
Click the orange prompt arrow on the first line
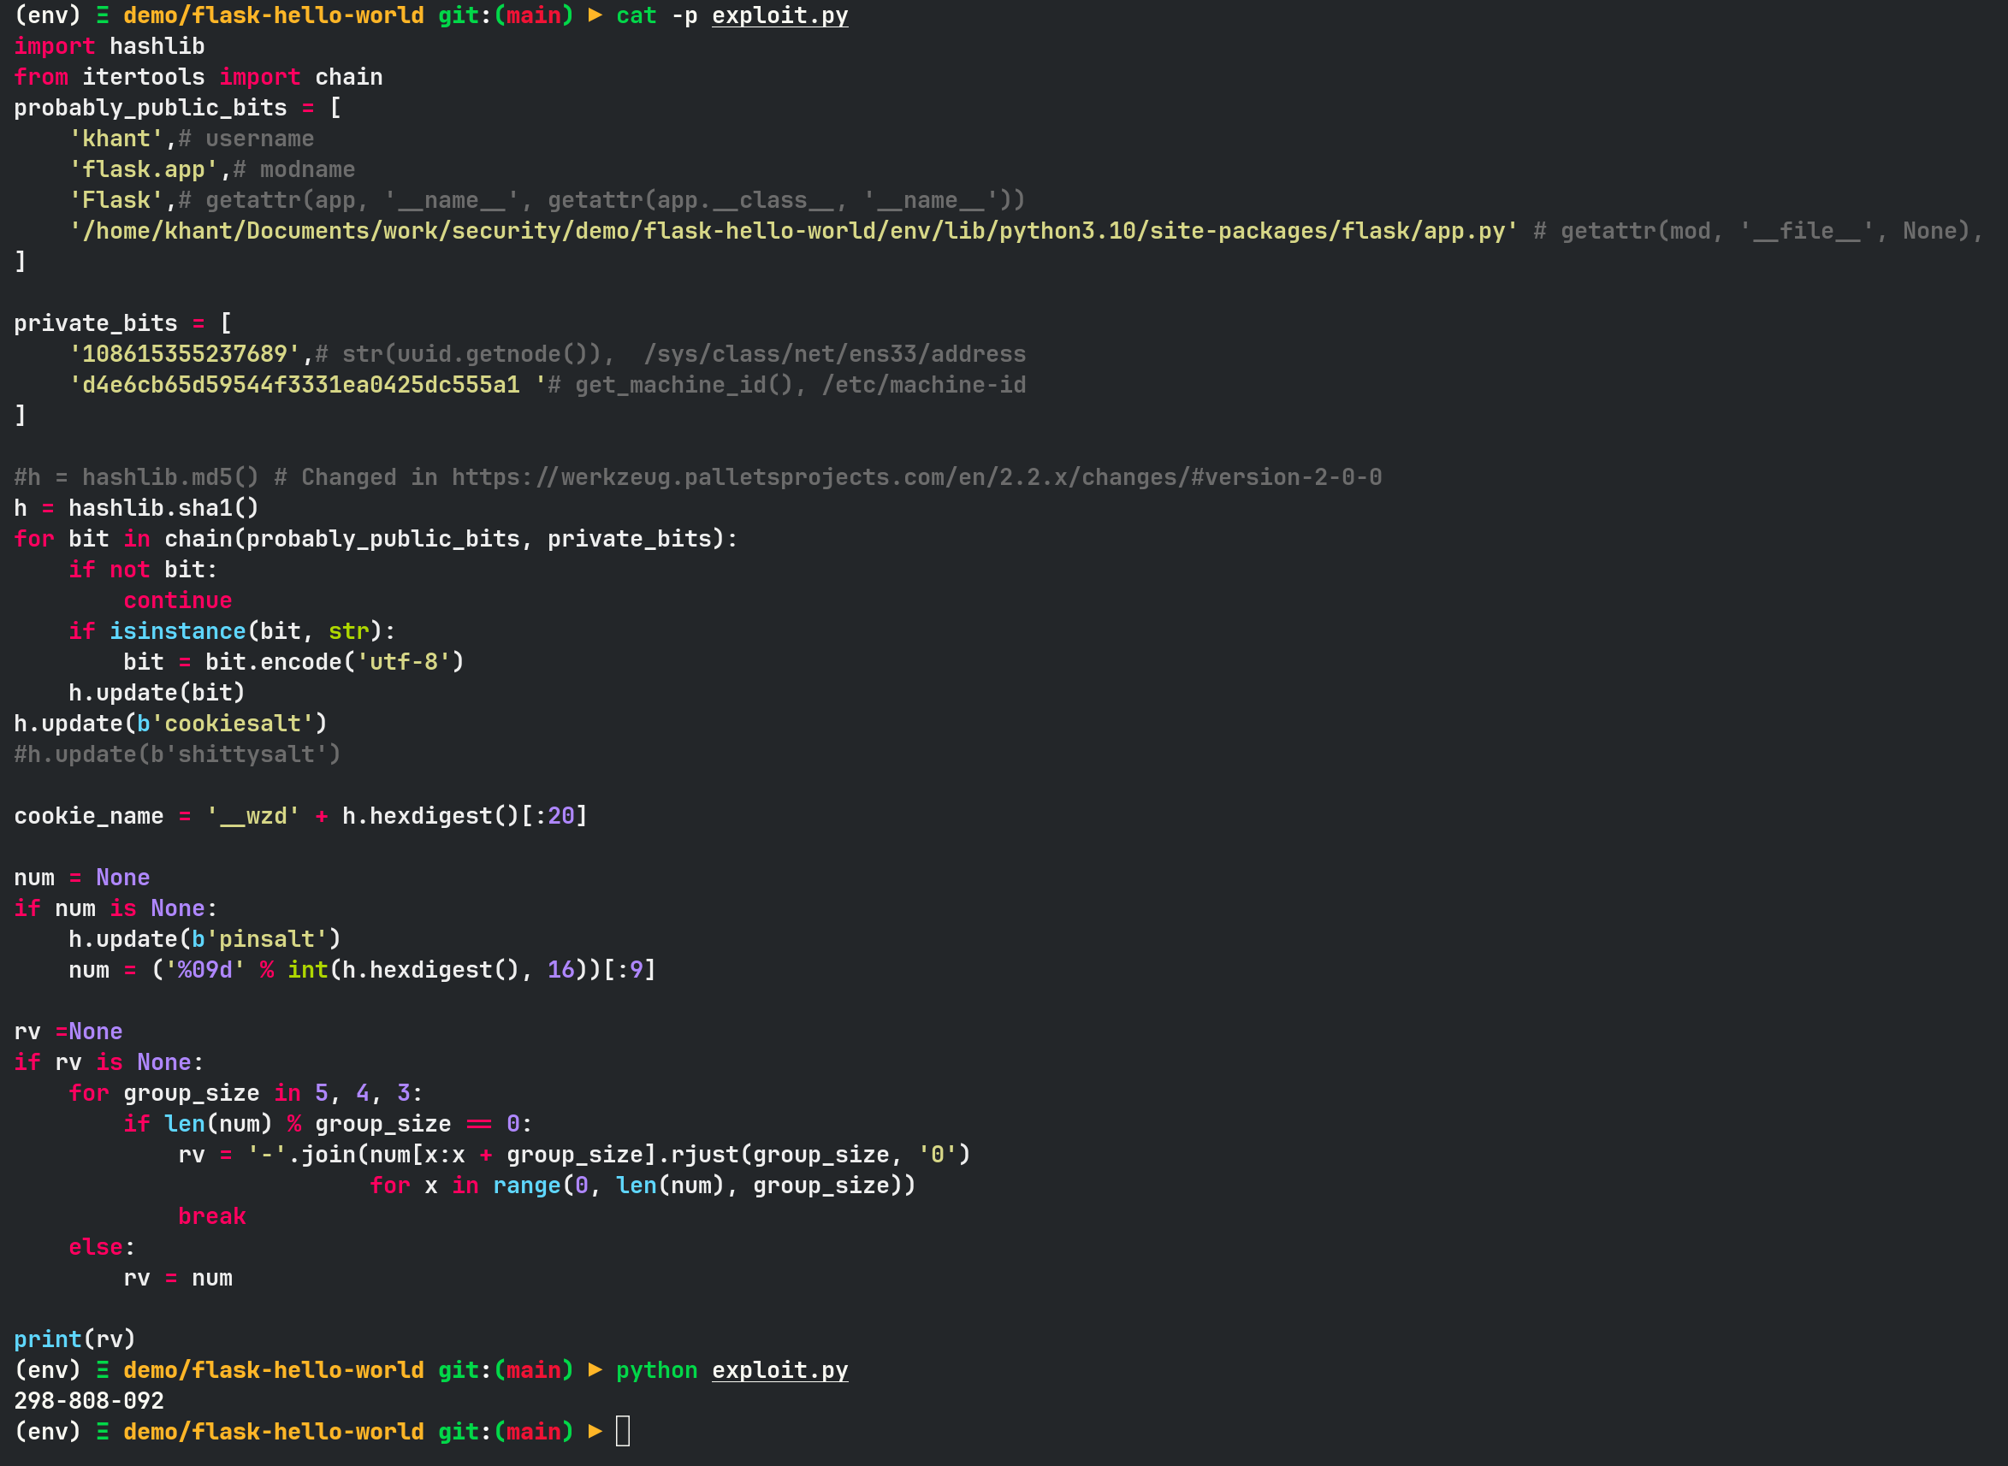point(595,16)
